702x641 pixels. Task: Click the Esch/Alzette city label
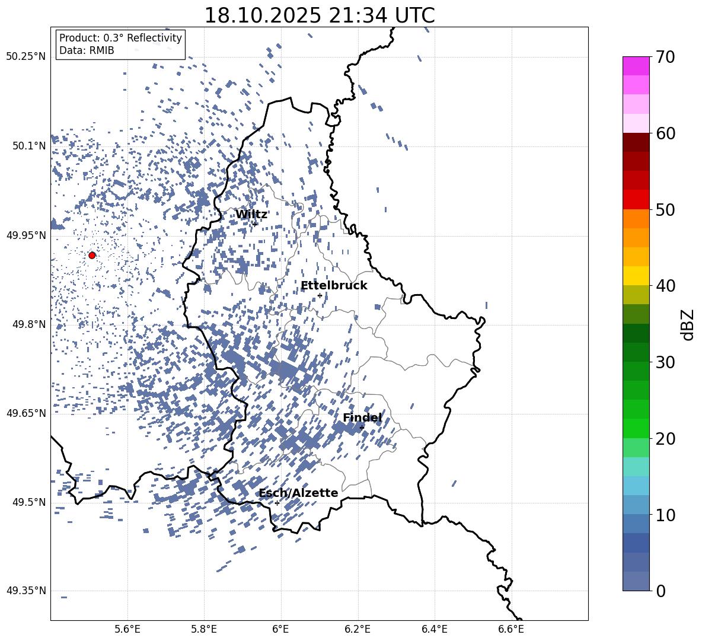pyautogui.click(x=298, y=493)
